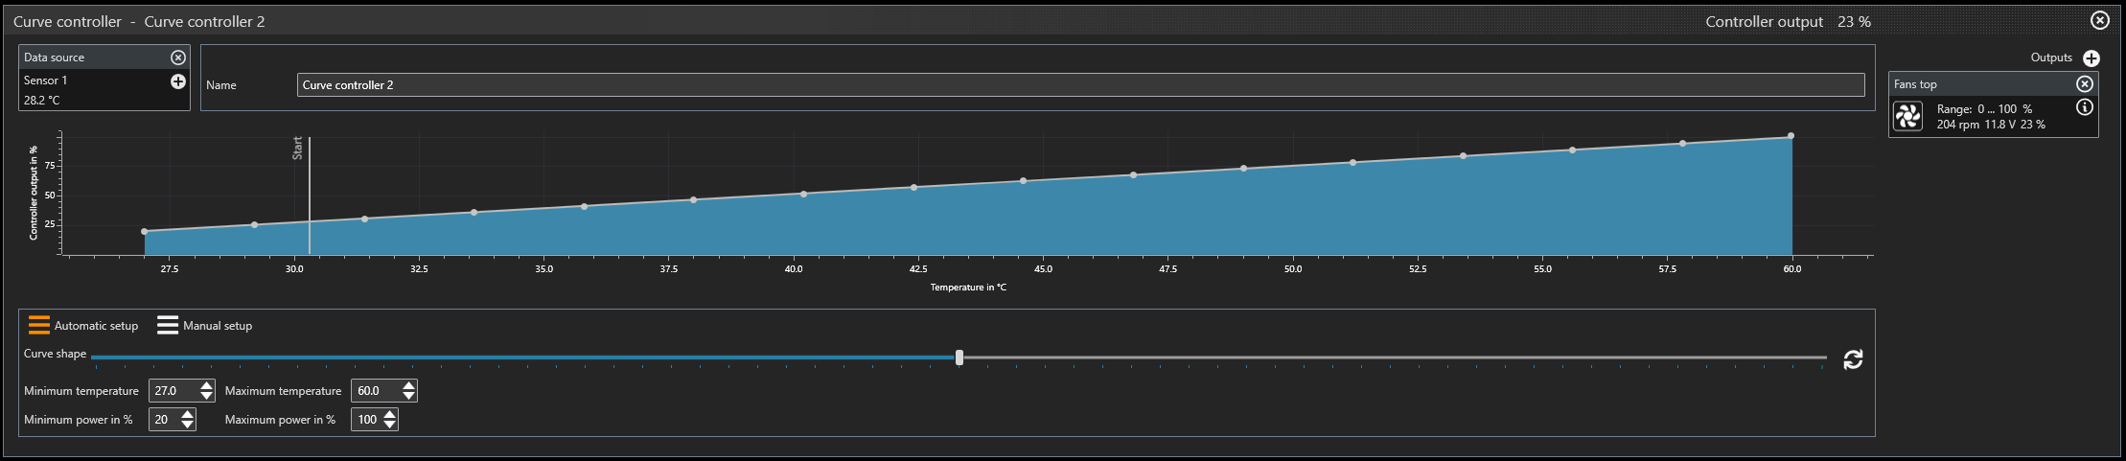Decrease the Maximum temperature value
This screenshot has height=461, width=2126.
point(409,396)
